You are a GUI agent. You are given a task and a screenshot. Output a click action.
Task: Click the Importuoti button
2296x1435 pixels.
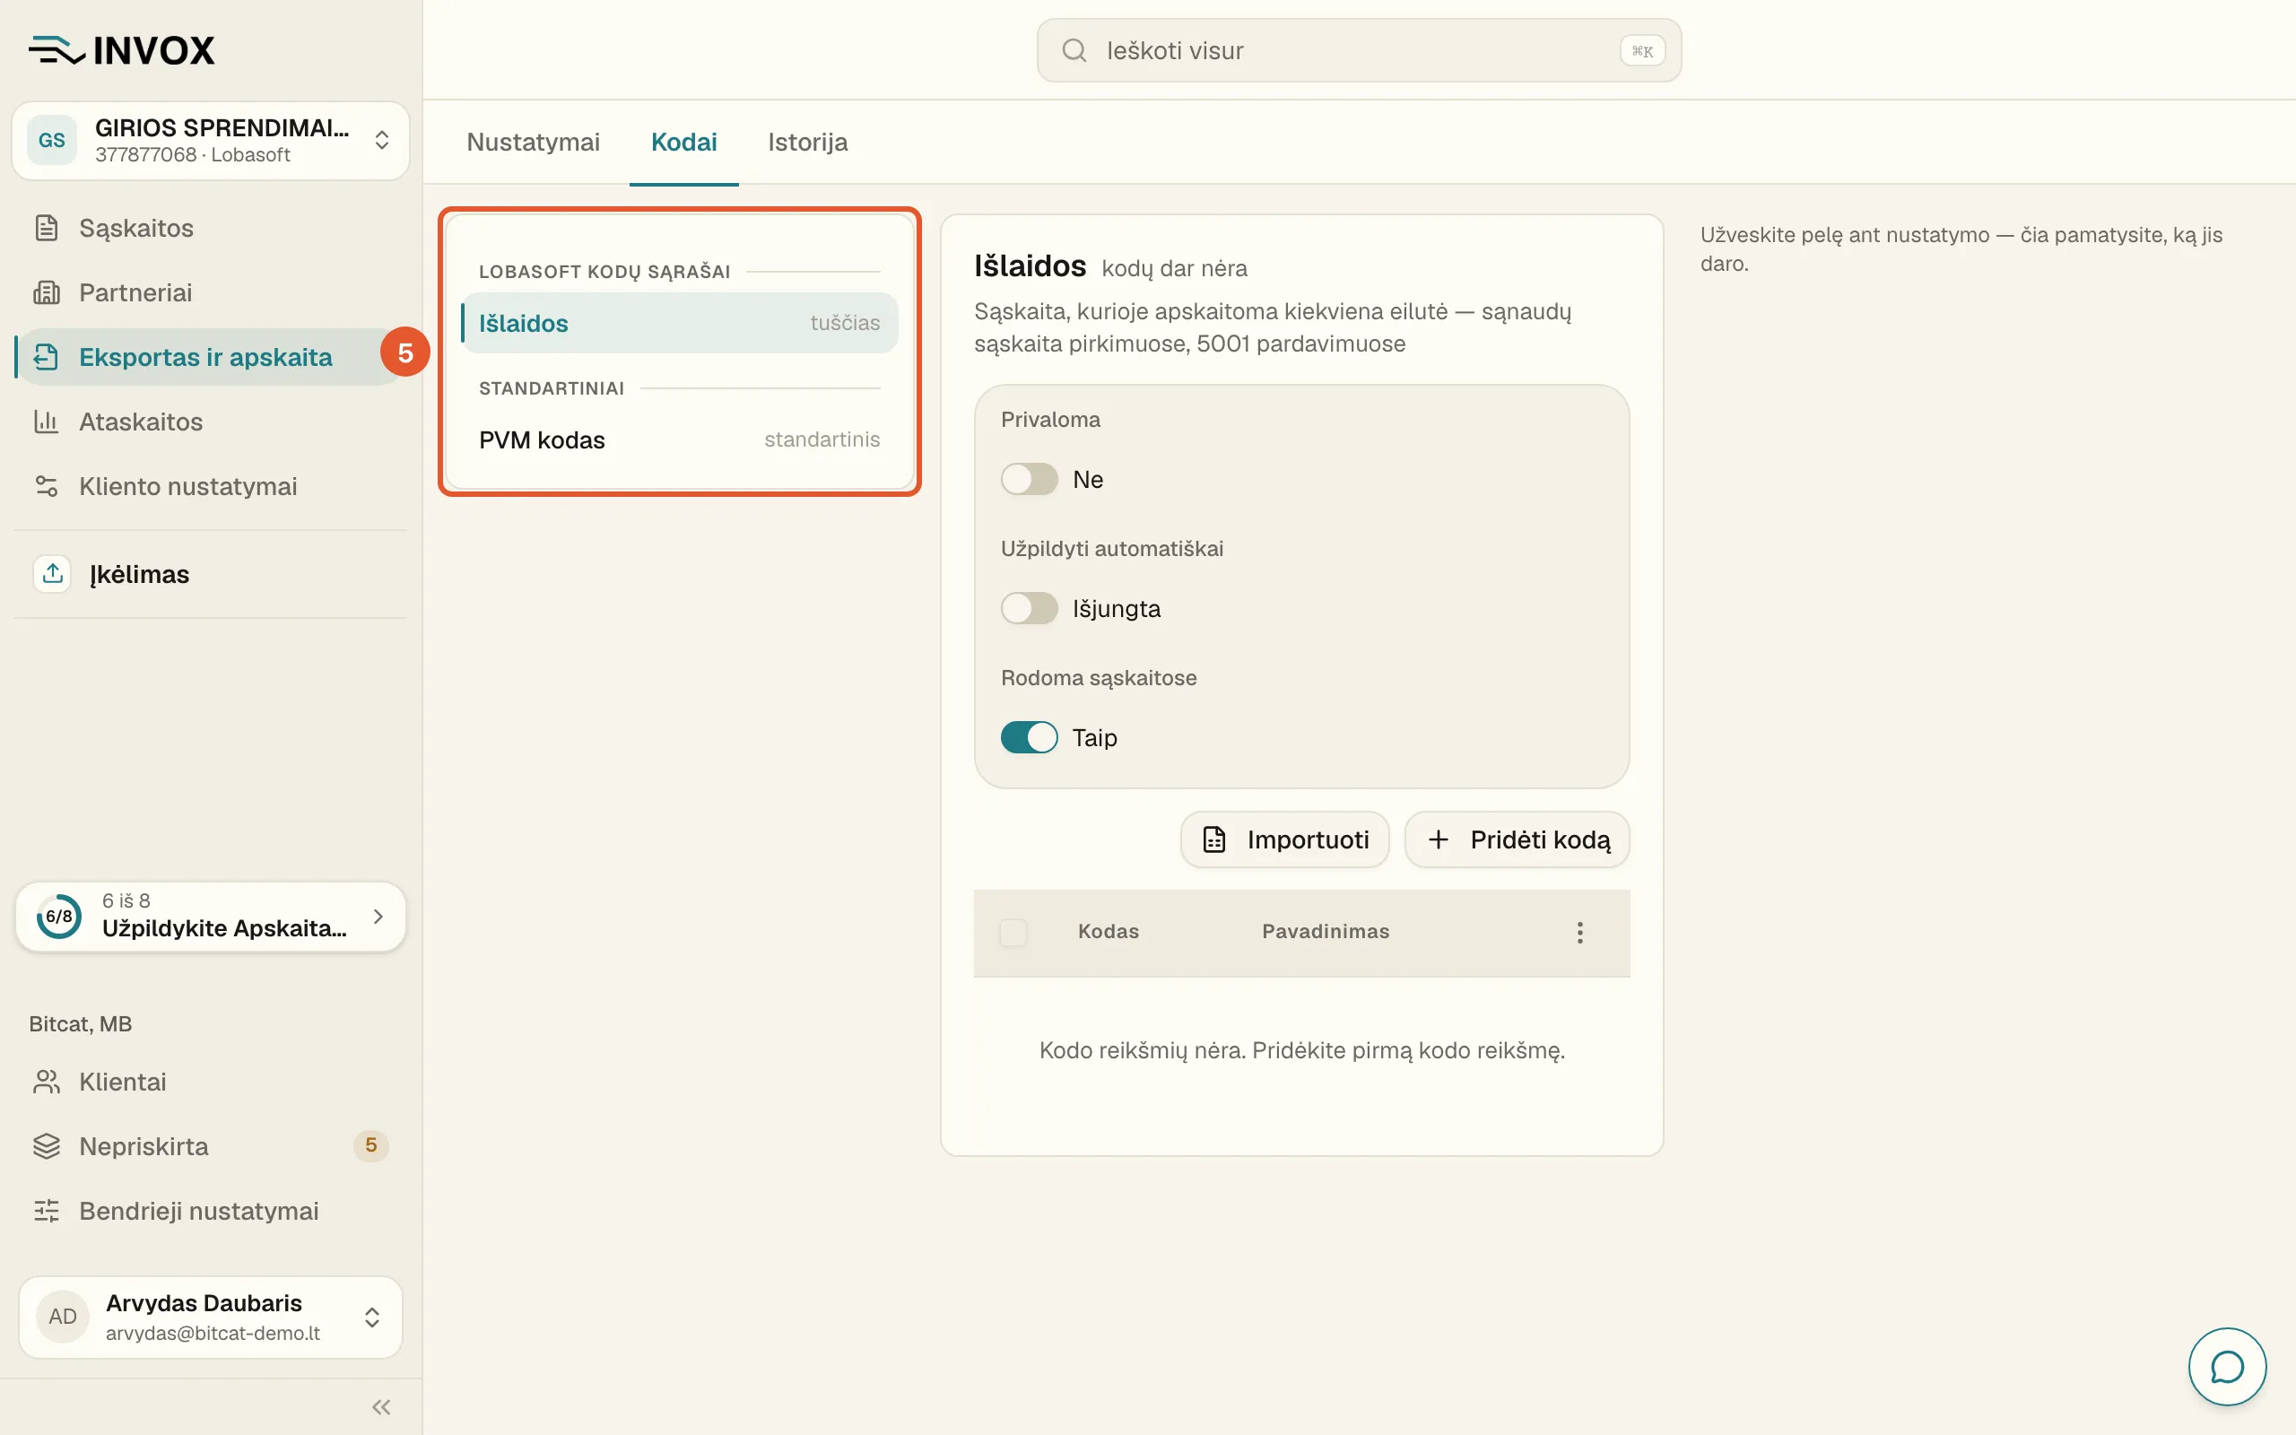(1284, 839)
